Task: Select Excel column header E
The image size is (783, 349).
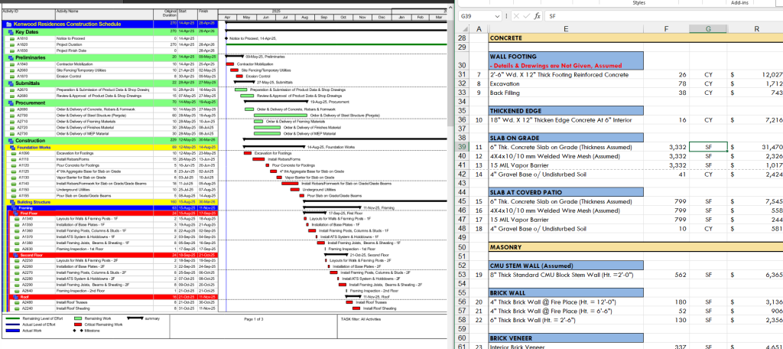Action: (x=566, y=30)
